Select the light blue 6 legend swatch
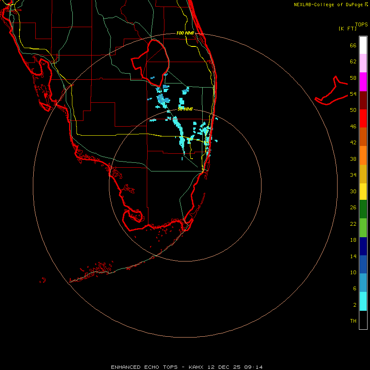 coord(363,283)
